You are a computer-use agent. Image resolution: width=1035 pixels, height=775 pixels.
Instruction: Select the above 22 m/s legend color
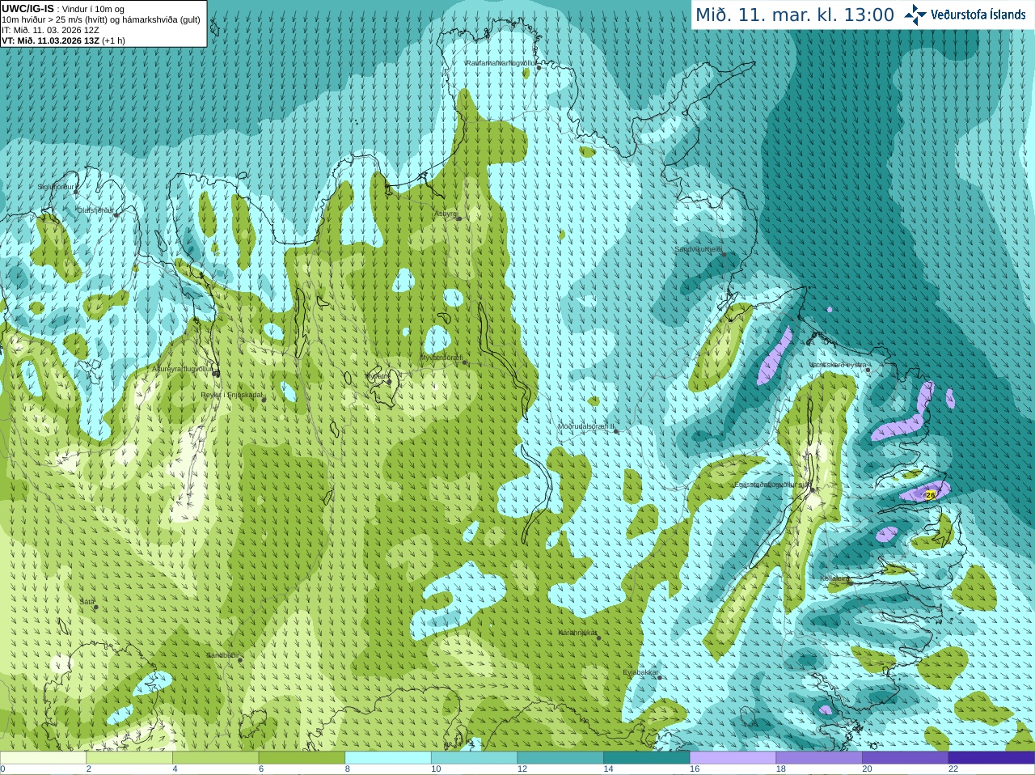pyautogui.click(x=991, y=758)
